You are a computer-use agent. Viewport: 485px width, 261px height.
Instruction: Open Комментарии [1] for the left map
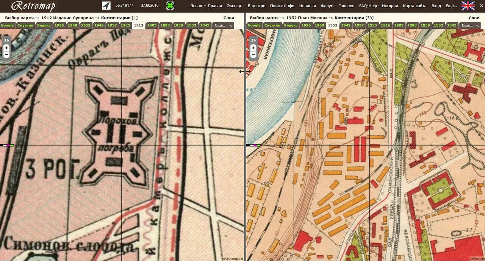[119, 18]
